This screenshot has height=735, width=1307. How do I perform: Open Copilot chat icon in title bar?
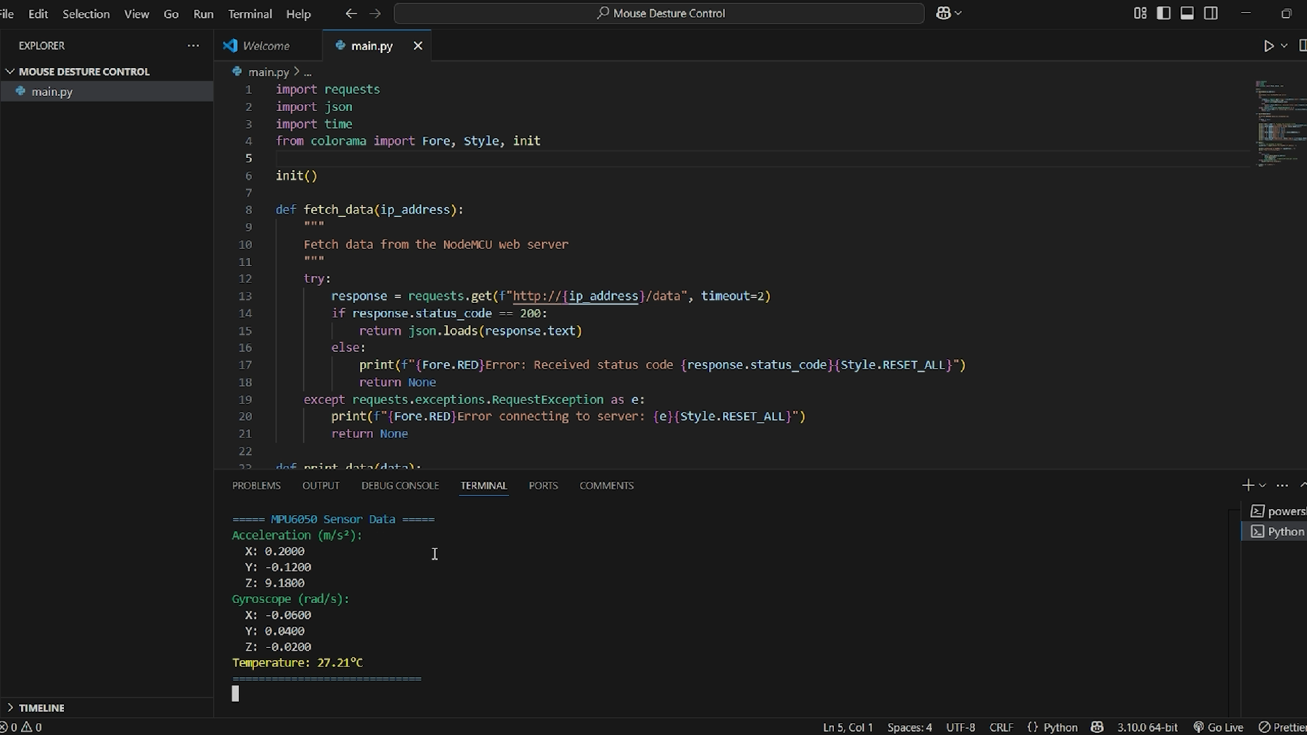943,13
